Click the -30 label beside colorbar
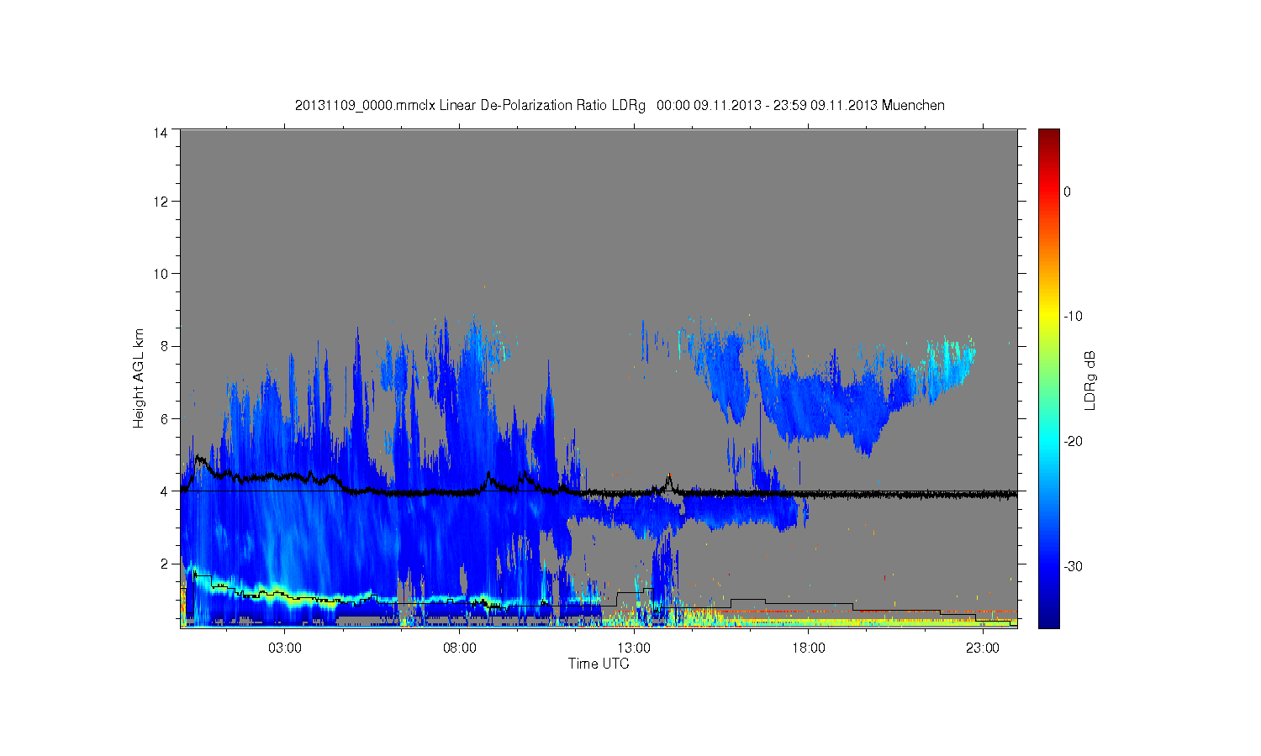 tap(1073, 566)
